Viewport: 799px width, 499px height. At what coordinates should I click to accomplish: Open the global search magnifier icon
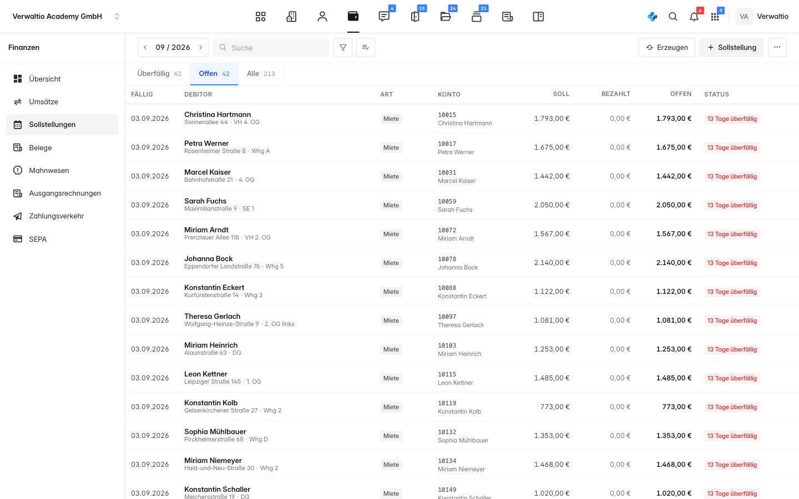tap(673, 17)
